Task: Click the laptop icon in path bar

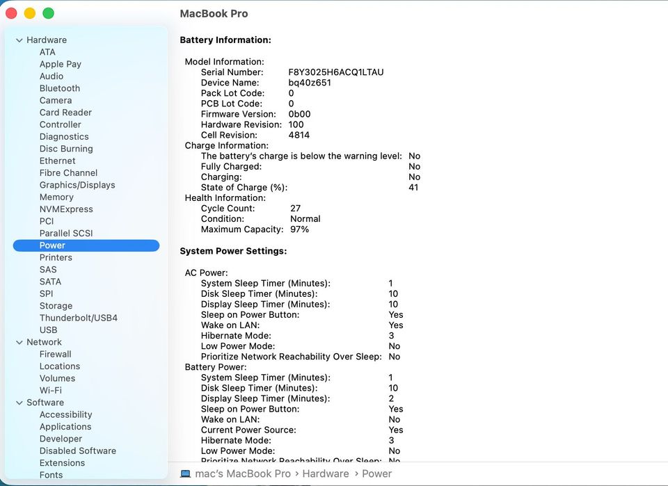Action: click(185, 473)
